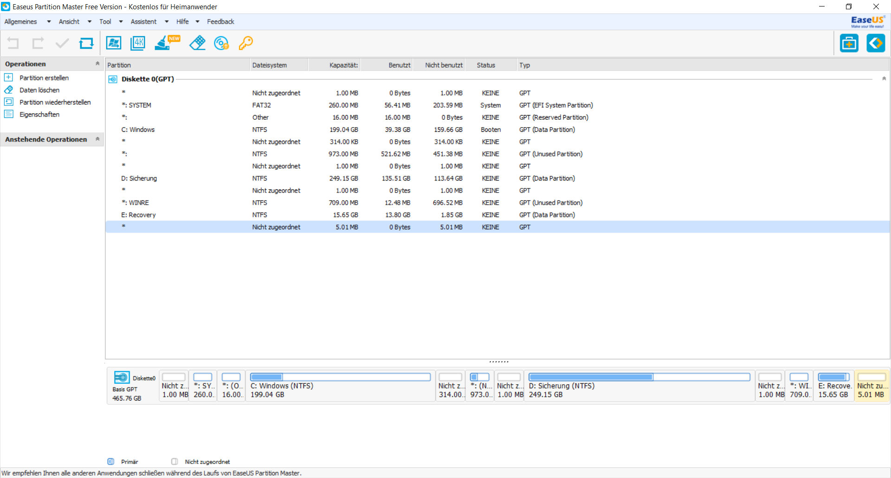Sort by the Nicht benutzt column header

click(x=439, y=65)
